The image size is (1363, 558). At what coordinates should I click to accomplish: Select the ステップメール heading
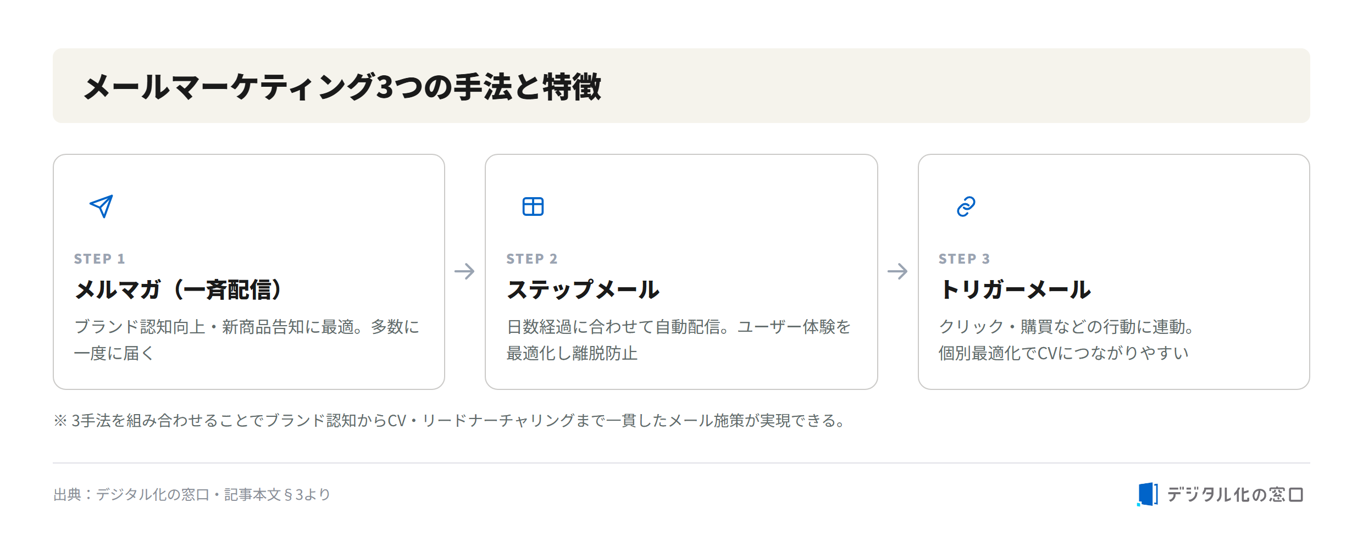[583, 289]
